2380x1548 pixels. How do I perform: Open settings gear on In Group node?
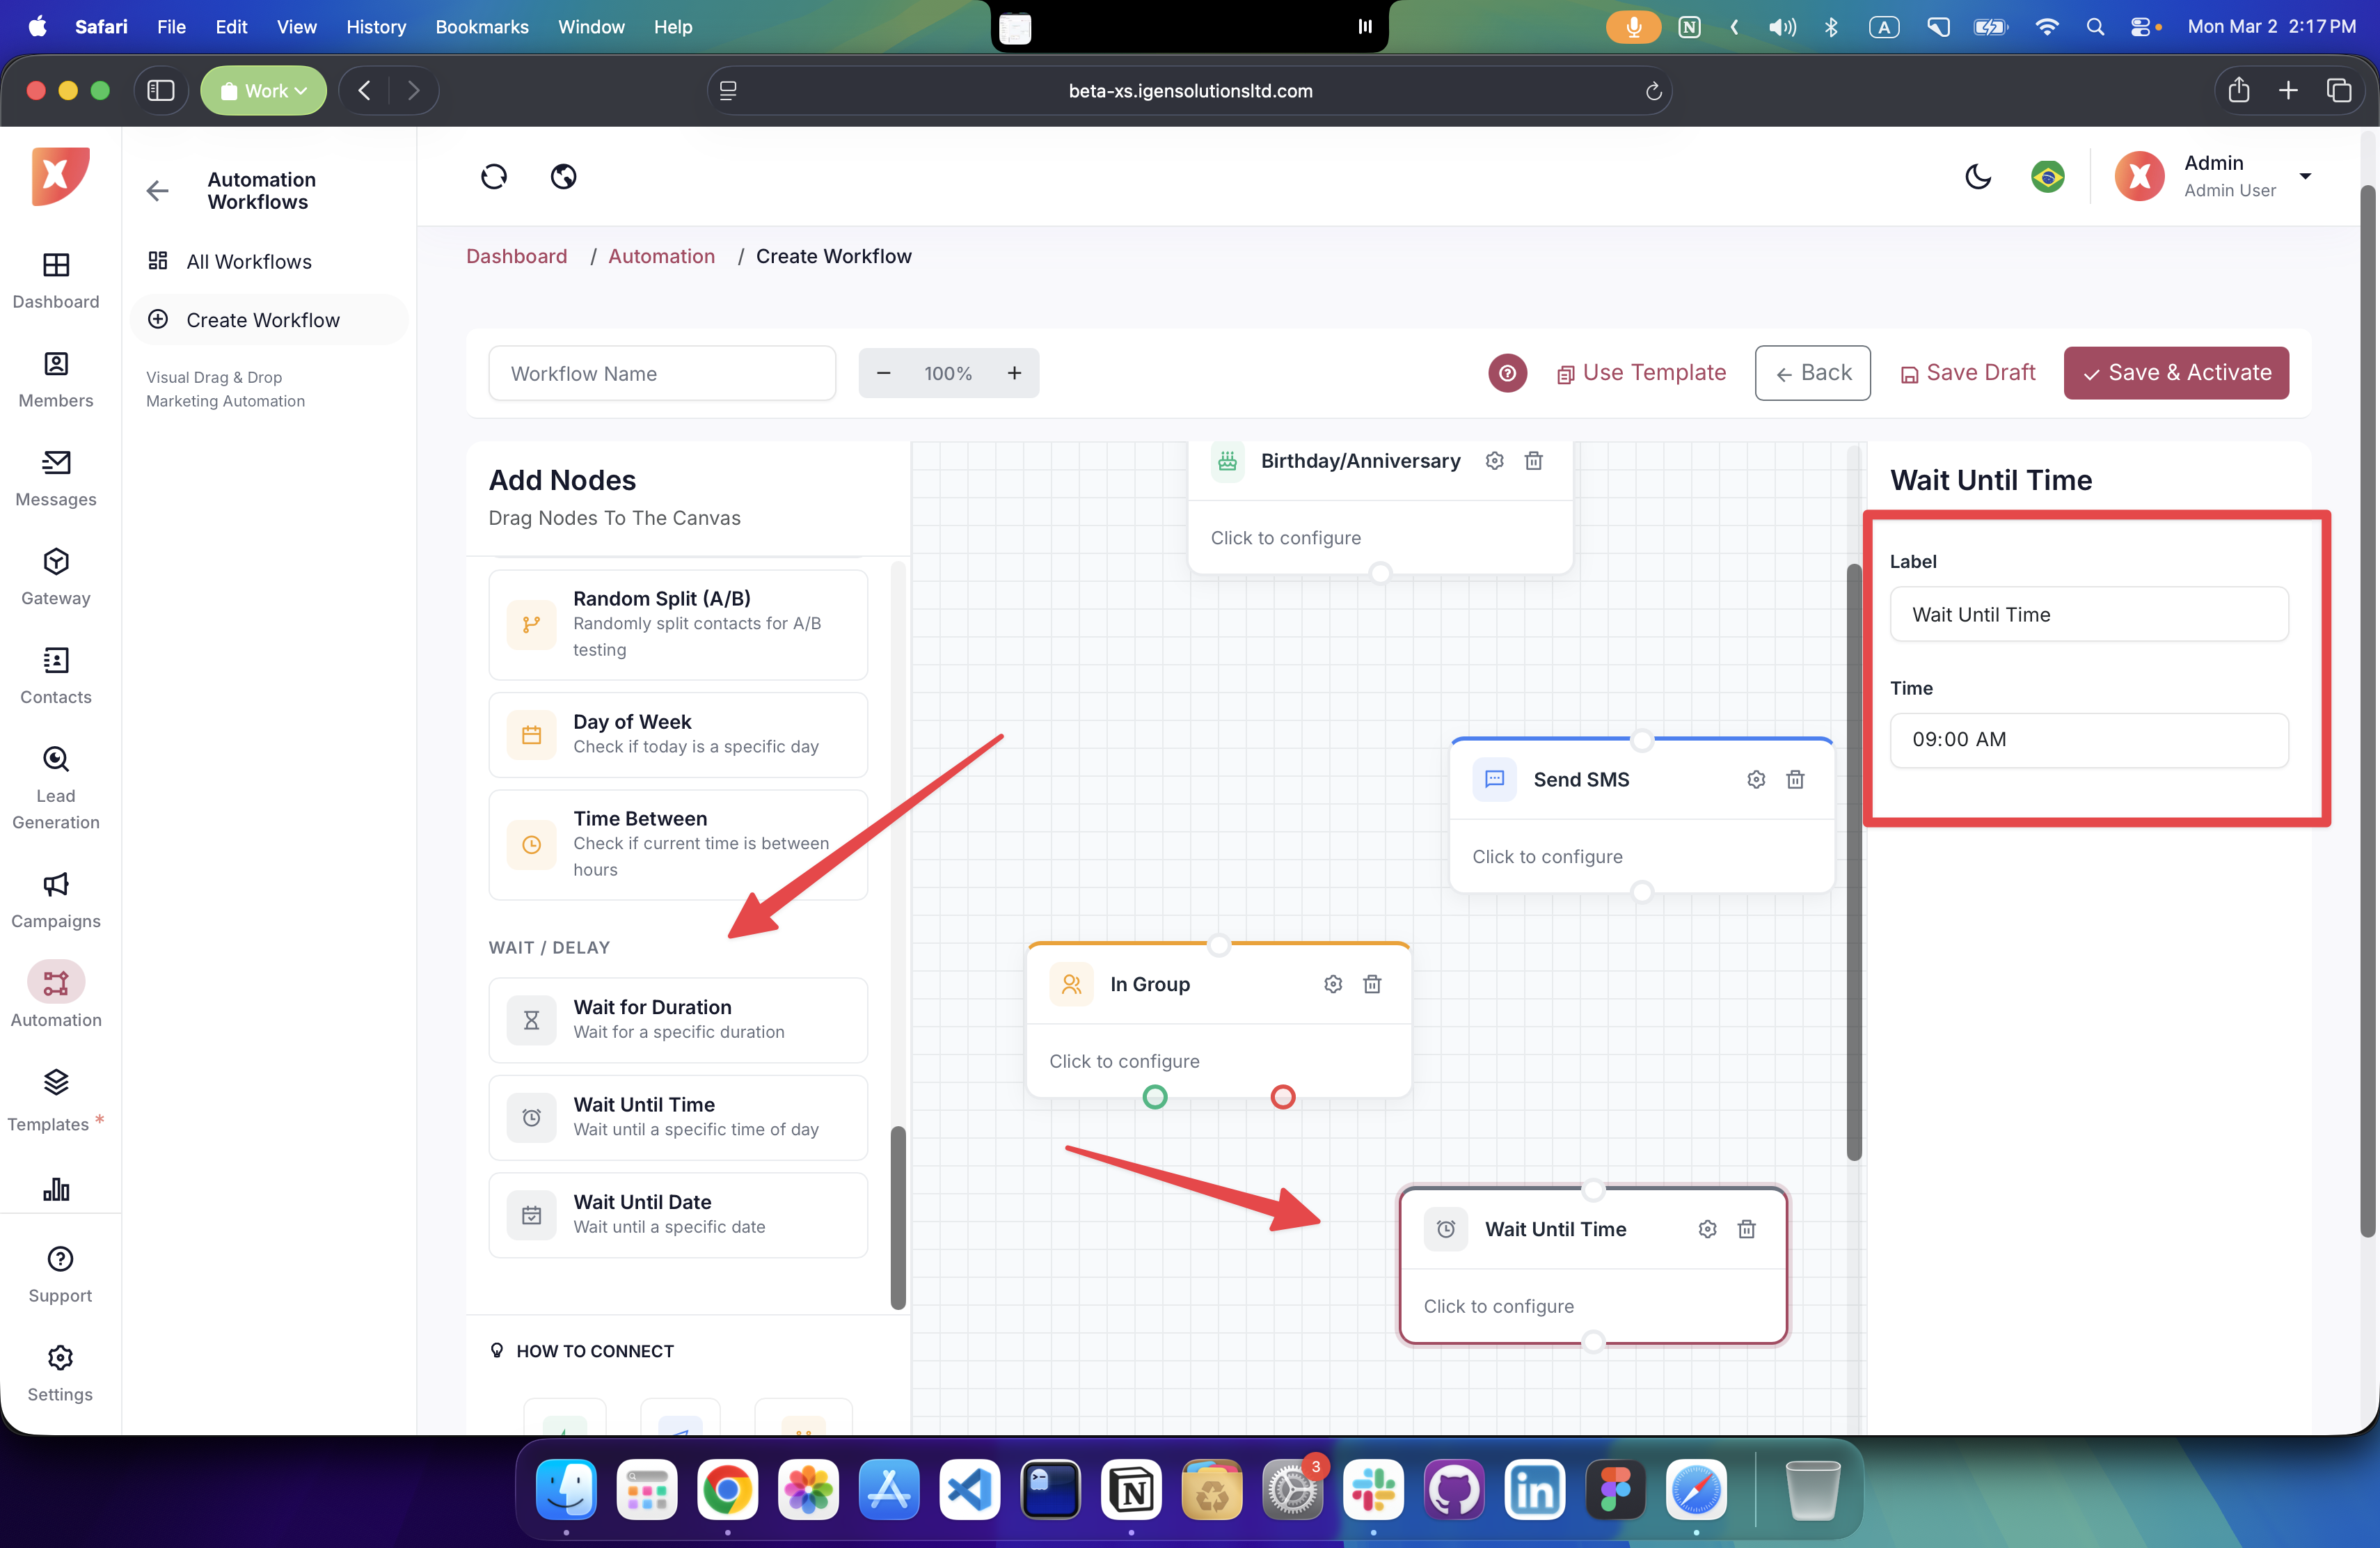tap(1332, 984)
